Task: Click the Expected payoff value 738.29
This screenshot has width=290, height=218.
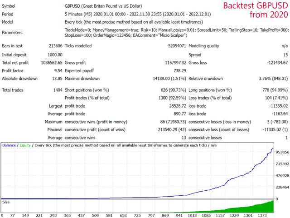Action: pyautogui.click(x=179, y=71)
